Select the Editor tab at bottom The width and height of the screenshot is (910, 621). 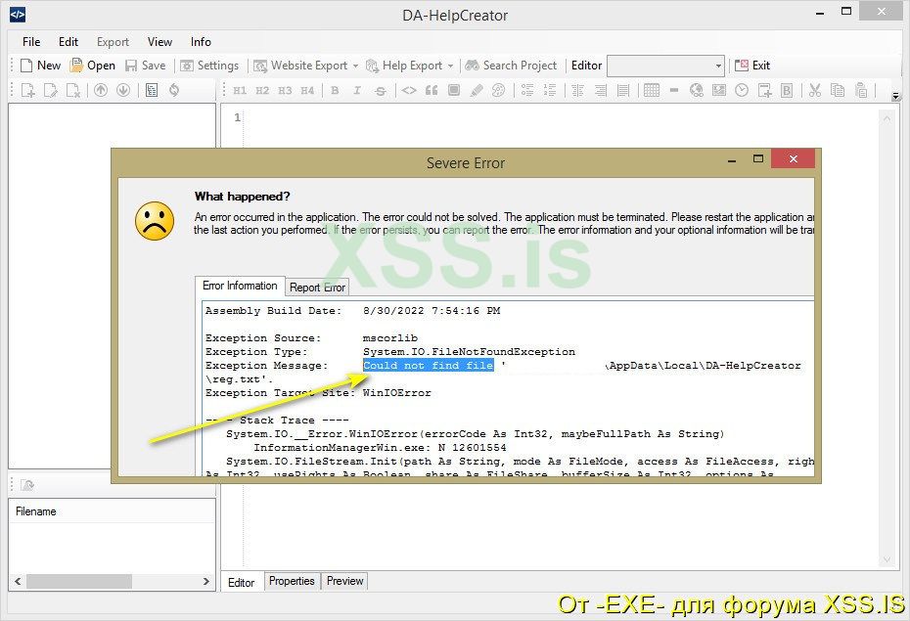pos(242,582)
